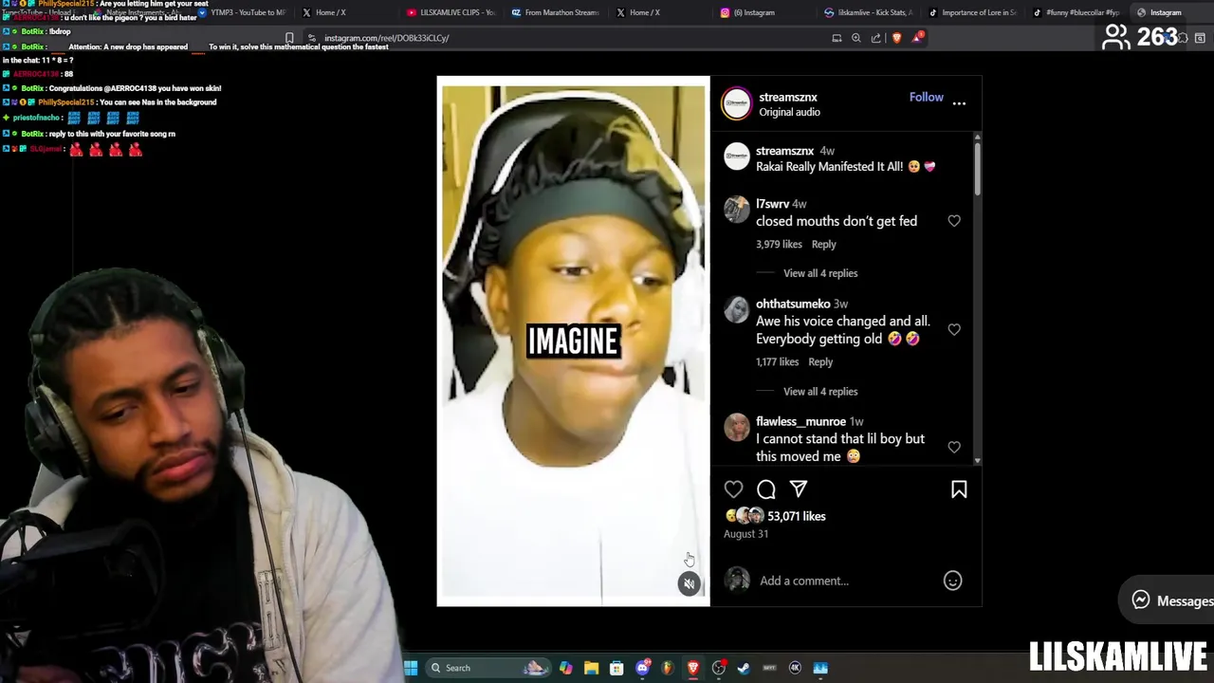
Task: Open ohthatsumeko's avatar
Action: pyautogui.click(x=737, y=310)
